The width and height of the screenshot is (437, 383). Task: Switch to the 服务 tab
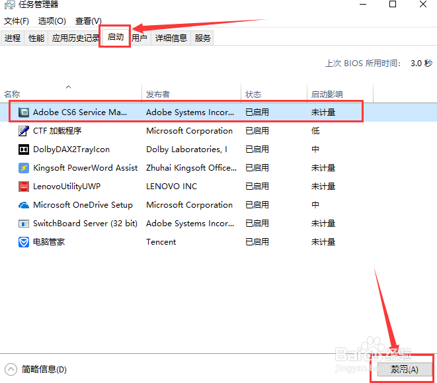pos(202,38)
